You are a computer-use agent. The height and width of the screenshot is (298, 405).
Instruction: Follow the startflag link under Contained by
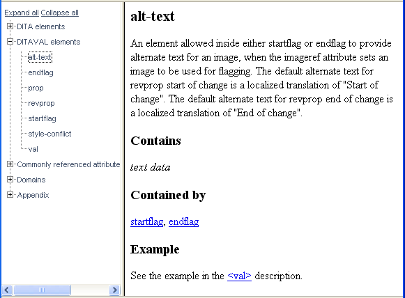click(146, 221)
